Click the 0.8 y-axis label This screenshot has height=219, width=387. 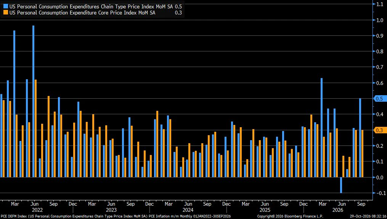380,51
